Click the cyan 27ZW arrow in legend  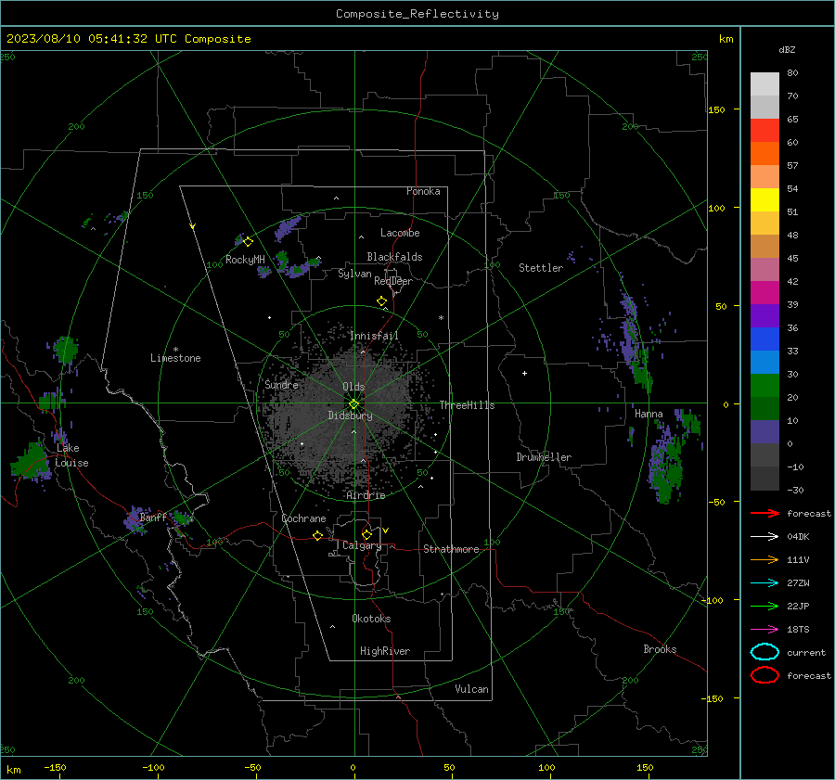point(764,583)
